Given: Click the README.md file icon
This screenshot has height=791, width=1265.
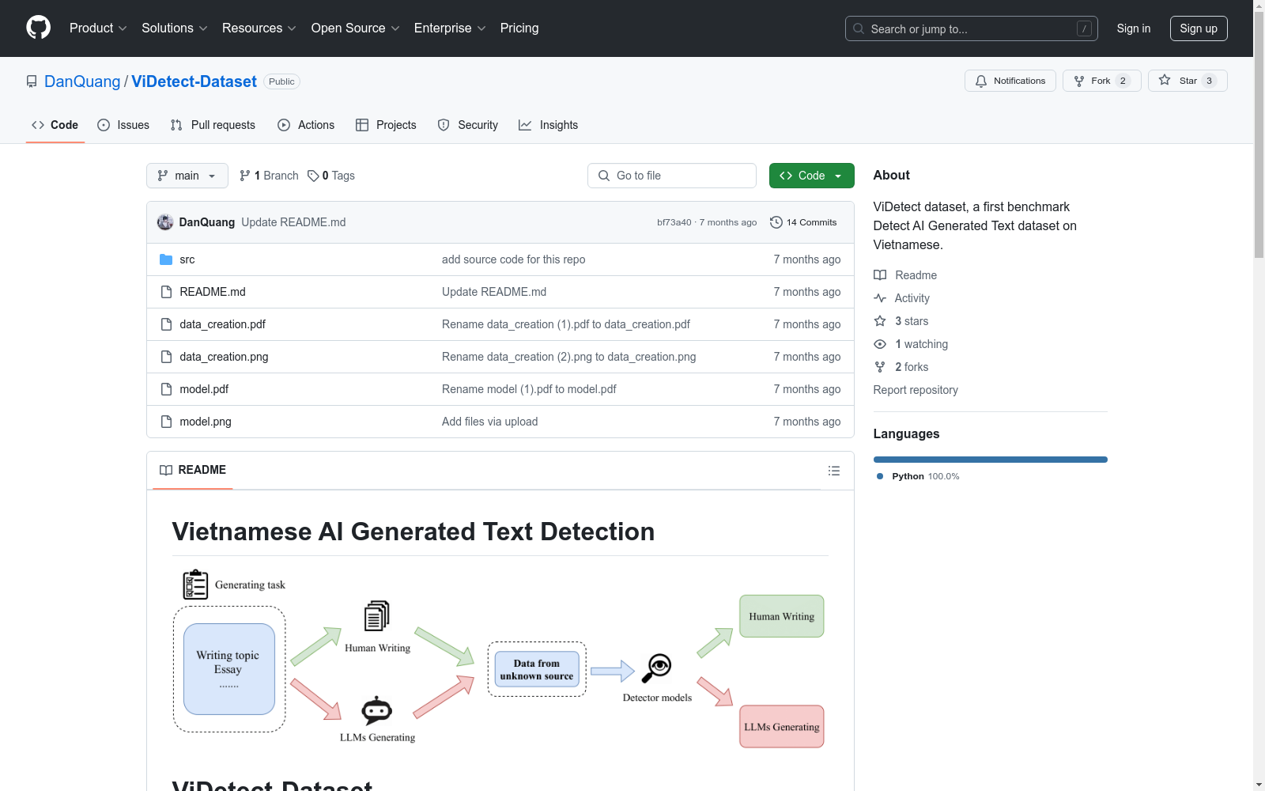Looking at the screenshot, I should click(x=166, y=292).
